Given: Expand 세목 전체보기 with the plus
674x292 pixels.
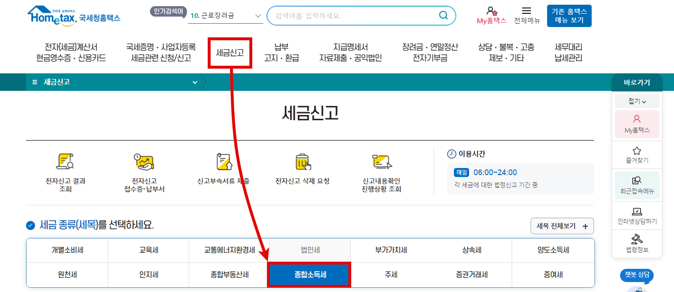Looking at the screenshot, I should 562,226.
